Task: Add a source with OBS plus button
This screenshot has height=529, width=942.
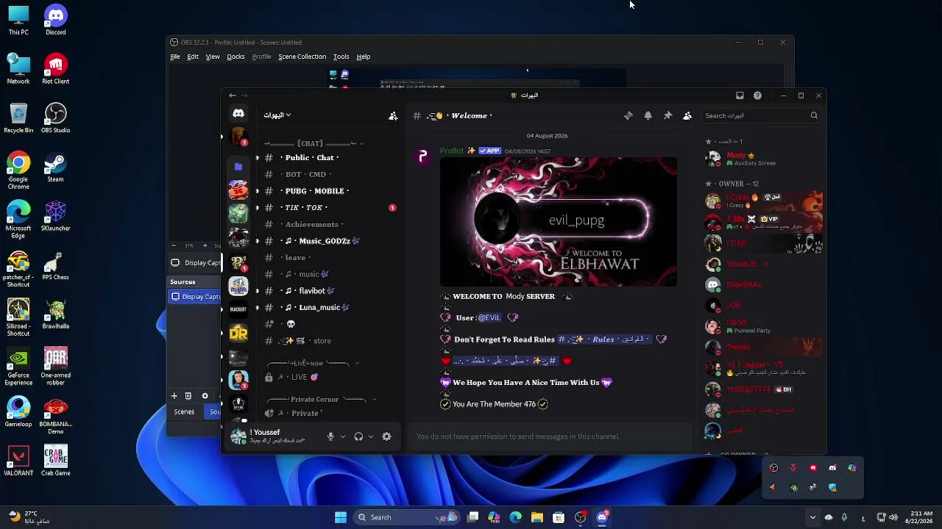Action: (174, 396)
